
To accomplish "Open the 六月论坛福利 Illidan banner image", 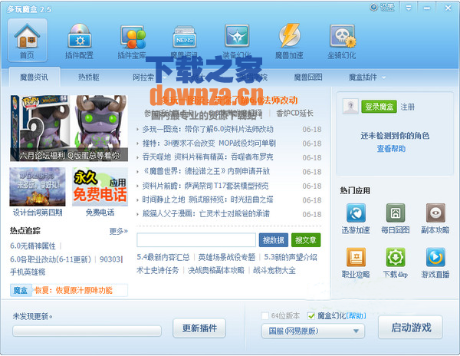I will pos(69,128).
